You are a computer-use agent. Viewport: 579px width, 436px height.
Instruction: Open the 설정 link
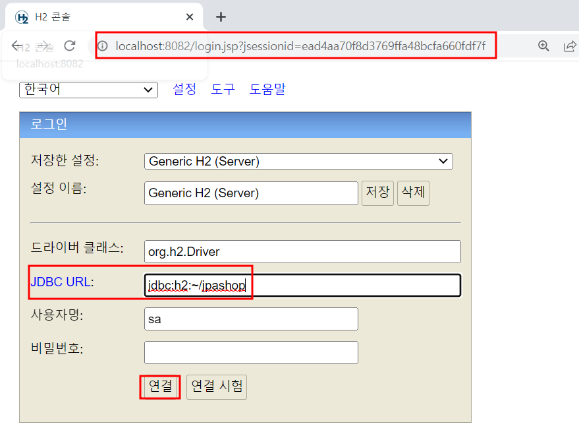tap(184, 89)
